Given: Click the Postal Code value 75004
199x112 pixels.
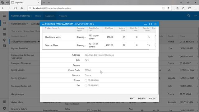Looking at the screenshot, I should coord(88,70).
